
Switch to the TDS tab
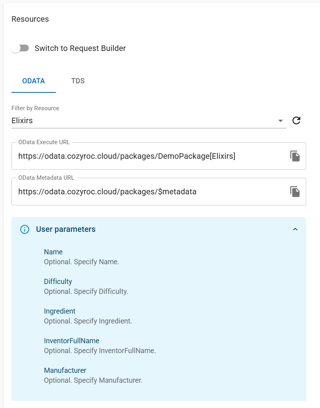[78, 81]
